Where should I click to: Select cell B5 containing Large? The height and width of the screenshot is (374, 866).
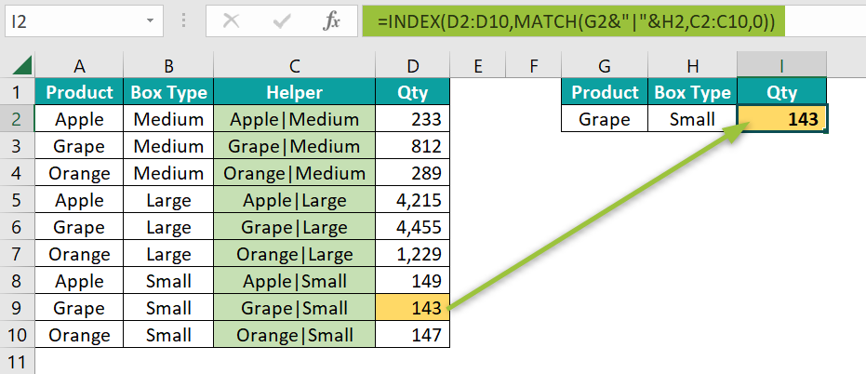tap(169, 200)
